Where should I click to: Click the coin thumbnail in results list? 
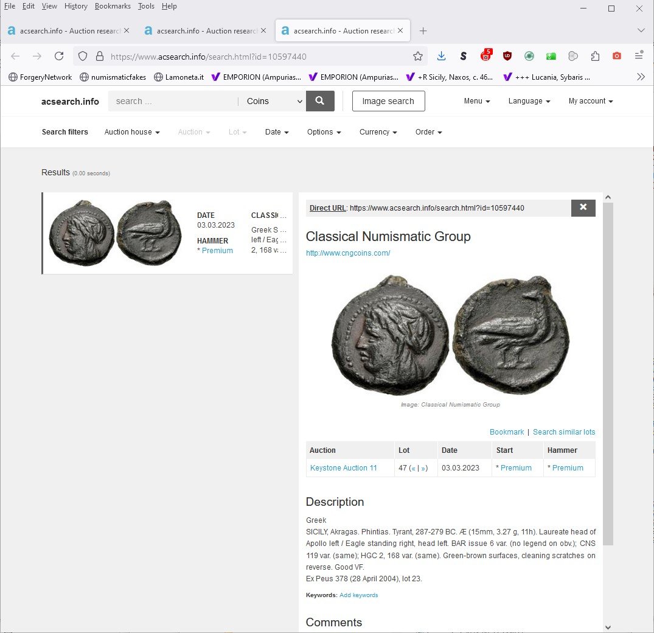click(115, 233)
